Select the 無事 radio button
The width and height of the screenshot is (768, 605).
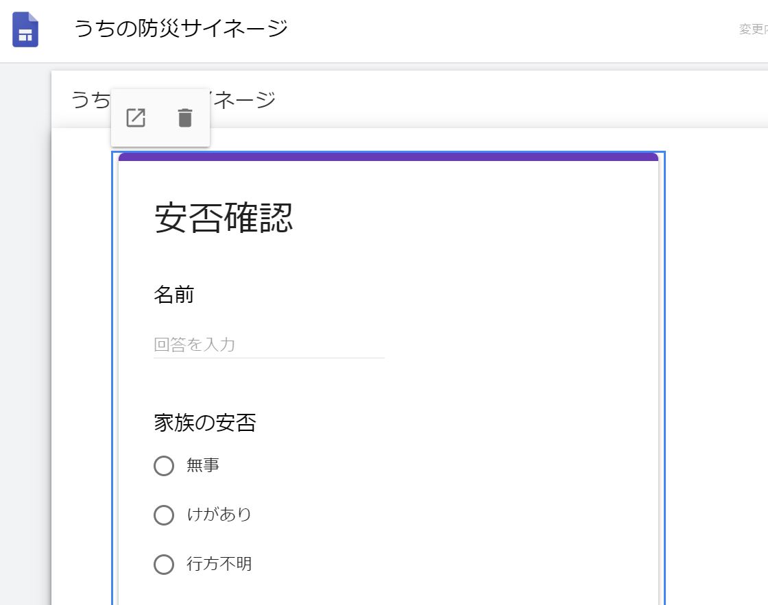[x=164, y=466]
